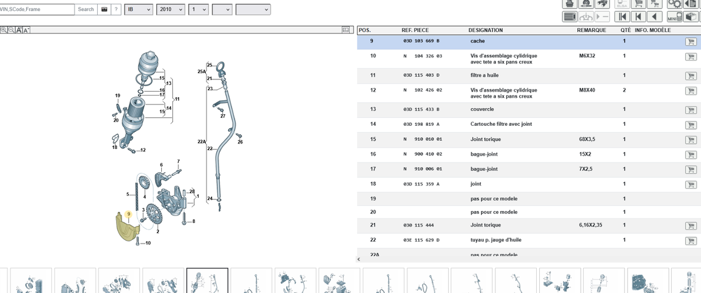Select the Joint torique 68X3,5 row

pyautogui.click(x=529, y=139)
